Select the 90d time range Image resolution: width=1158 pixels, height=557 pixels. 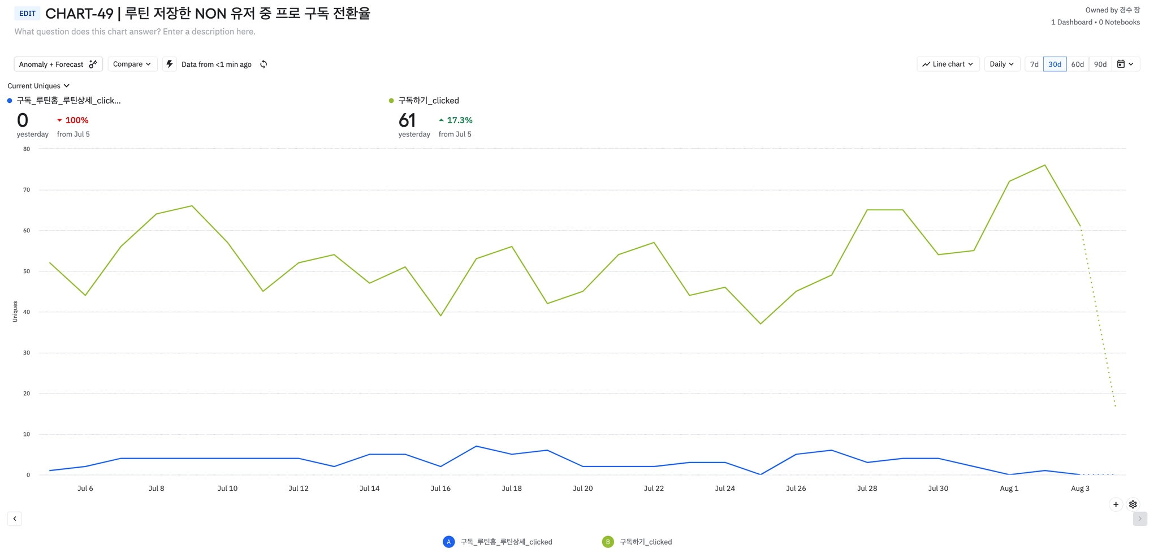pyautogui.click(x=1100, y=64)
